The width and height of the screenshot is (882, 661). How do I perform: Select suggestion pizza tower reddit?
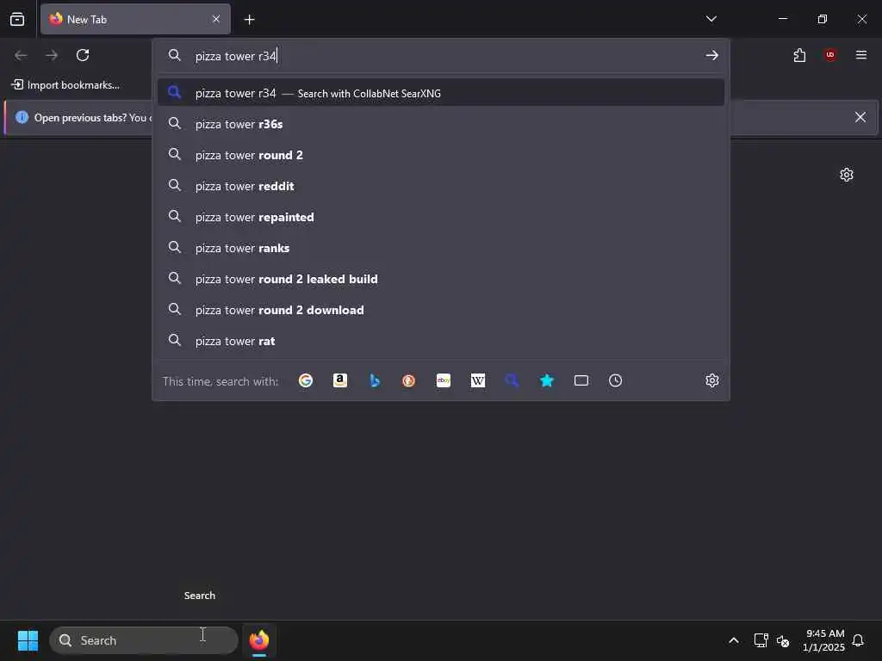pos(441,186)
